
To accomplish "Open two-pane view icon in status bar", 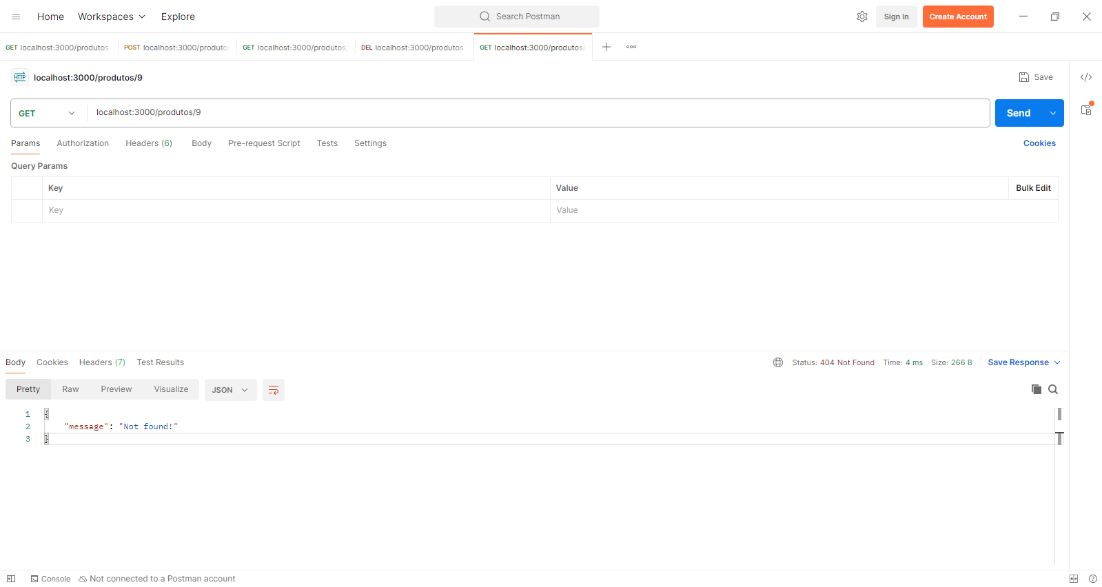I will (1074, 579).
